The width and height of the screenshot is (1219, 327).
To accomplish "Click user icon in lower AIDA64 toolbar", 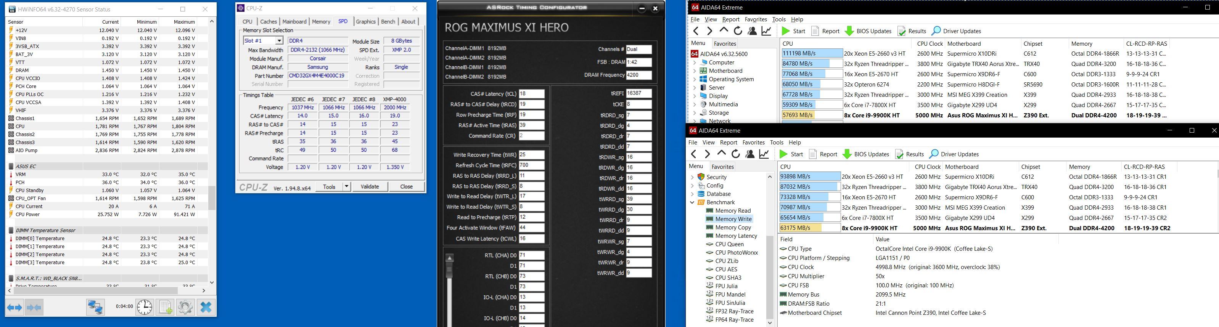I will pos(750,154).
